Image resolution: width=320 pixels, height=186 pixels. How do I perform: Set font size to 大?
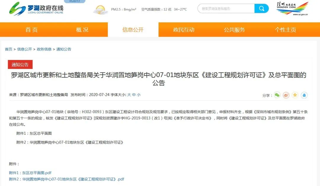pos(129,95)
